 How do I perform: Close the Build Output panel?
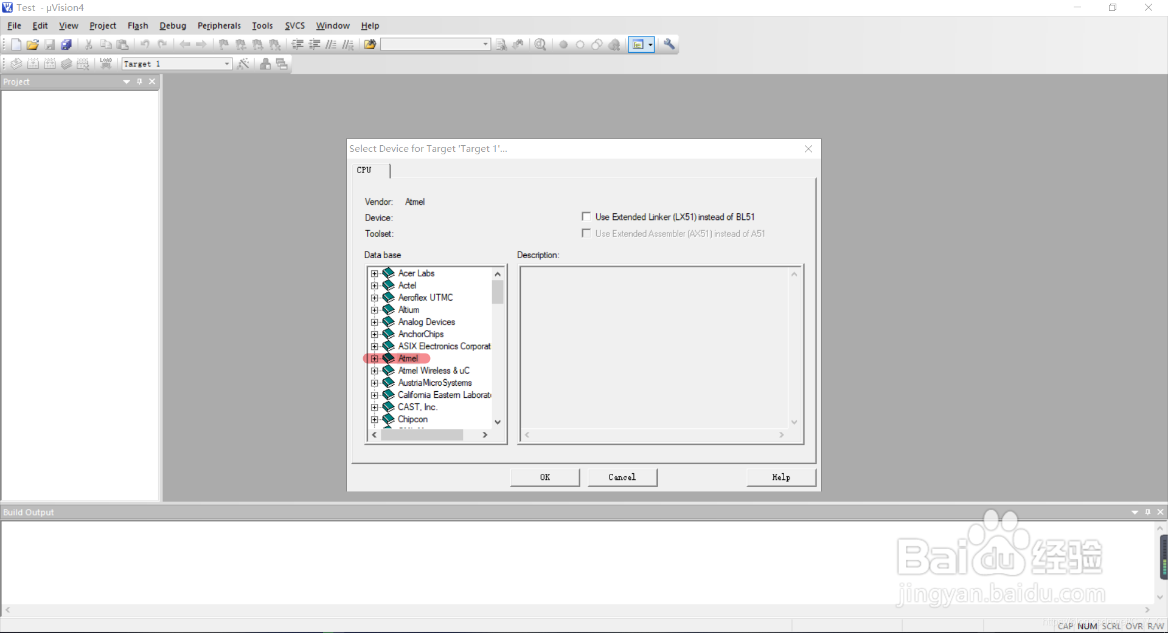point(1160,512)
